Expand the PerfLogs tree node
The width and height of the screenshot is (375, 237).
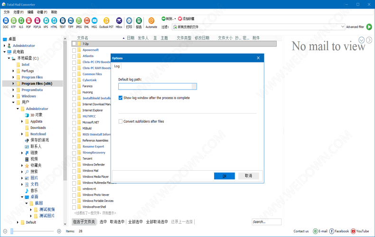(x=13, y=71)
